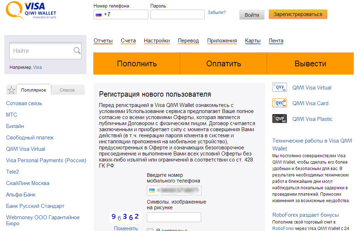Focus the Найти search field

(45, 51)
